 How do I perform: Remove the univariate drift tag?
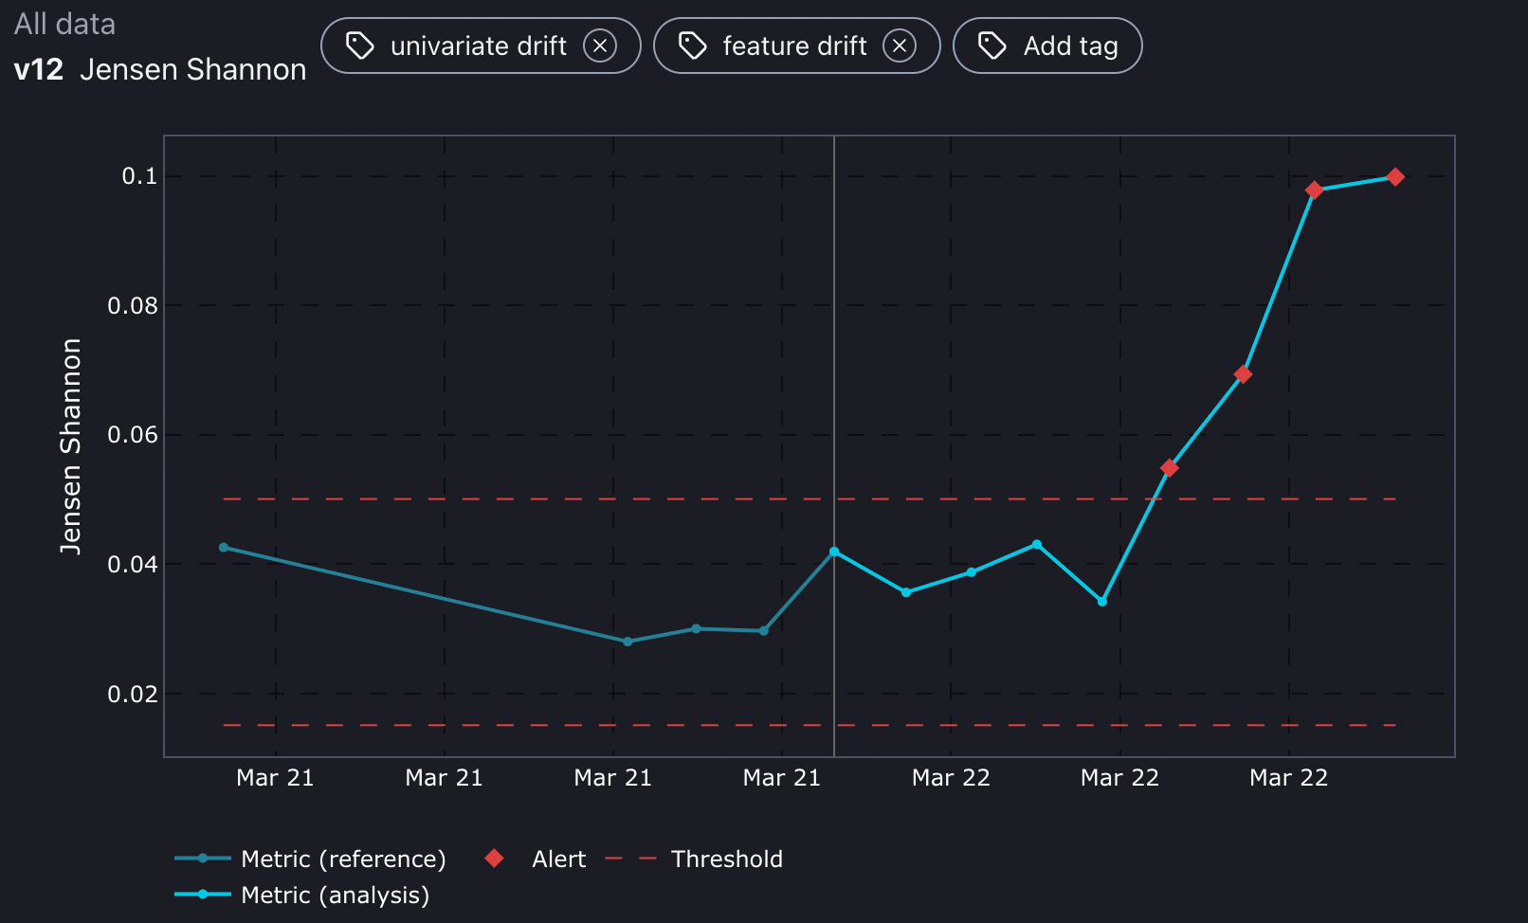(600, 45)
